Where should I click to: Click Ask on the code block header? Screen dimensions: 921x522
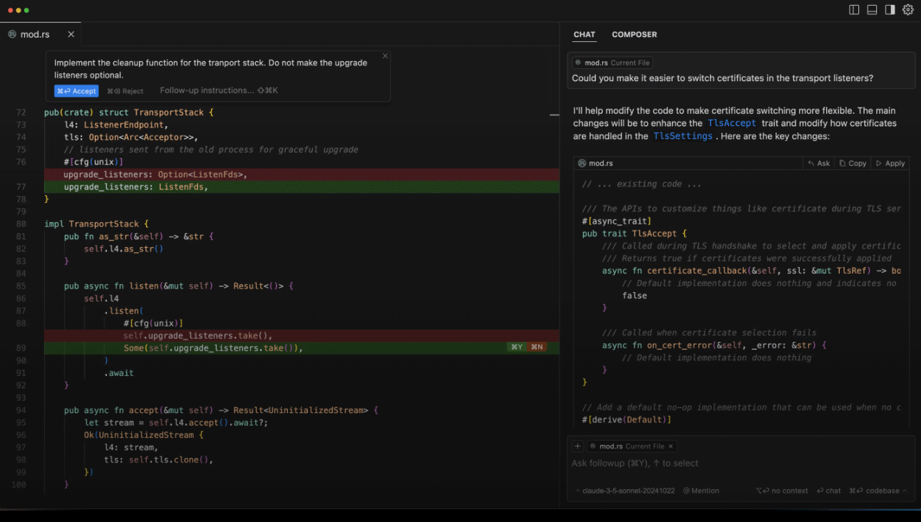[818, 163]
